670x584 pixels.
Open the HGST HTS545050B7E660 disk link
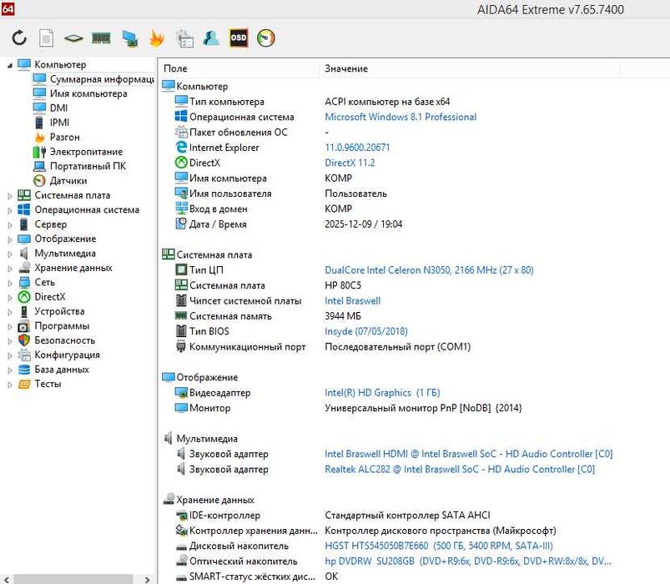click(x=439, y=546)
